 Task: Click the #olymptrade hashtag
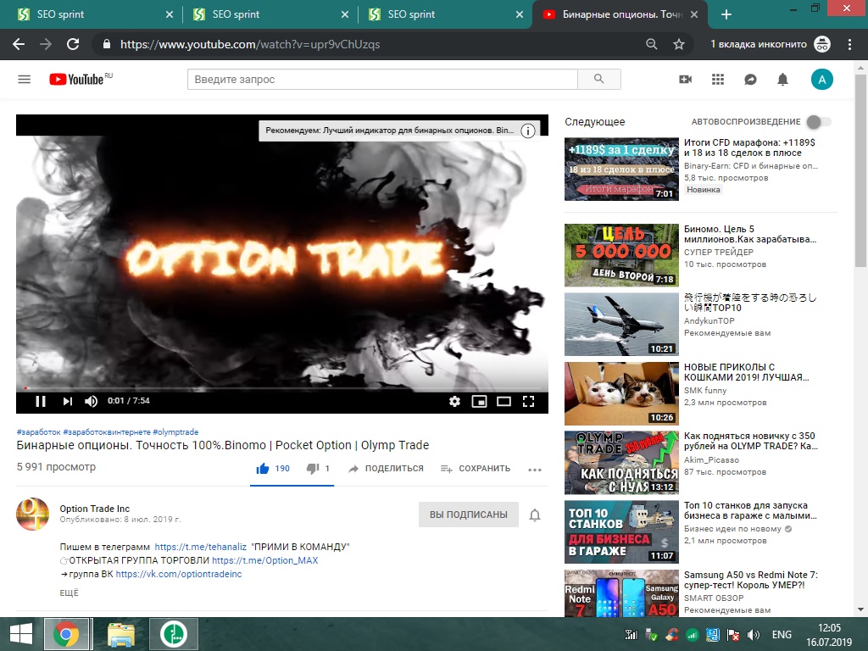175,431
